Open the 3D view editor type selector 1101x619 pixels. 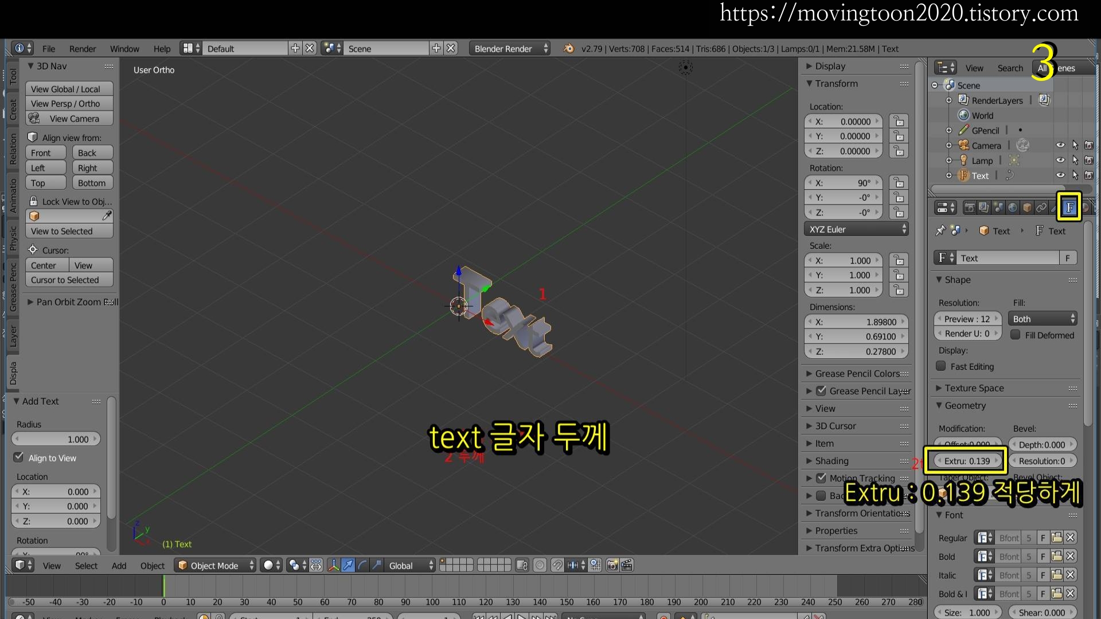24,566
